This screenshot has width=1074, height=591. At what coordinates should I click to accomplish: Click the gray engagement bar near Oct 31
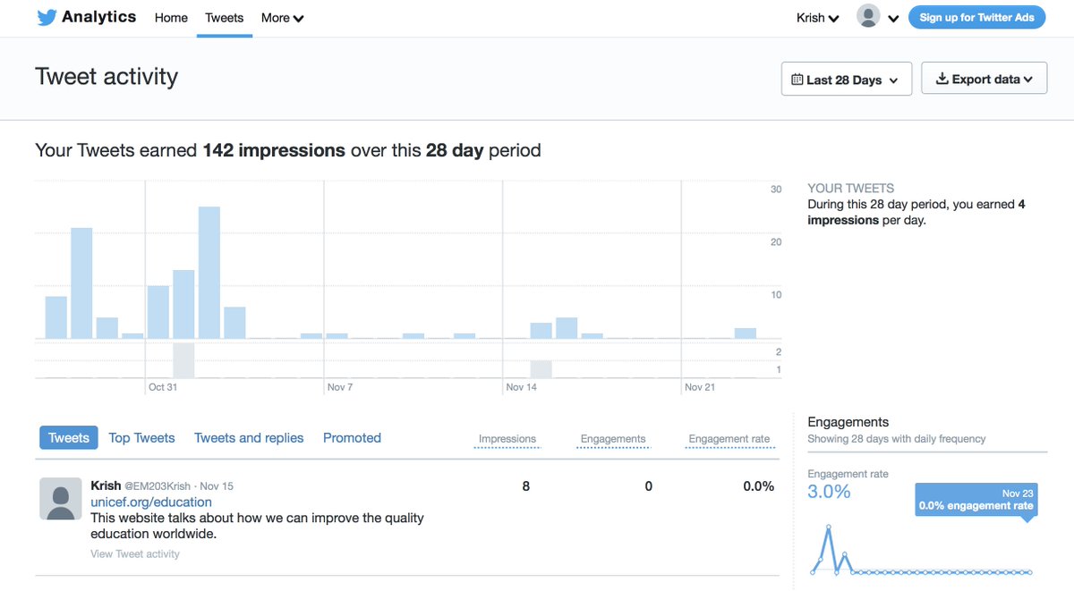183,360
